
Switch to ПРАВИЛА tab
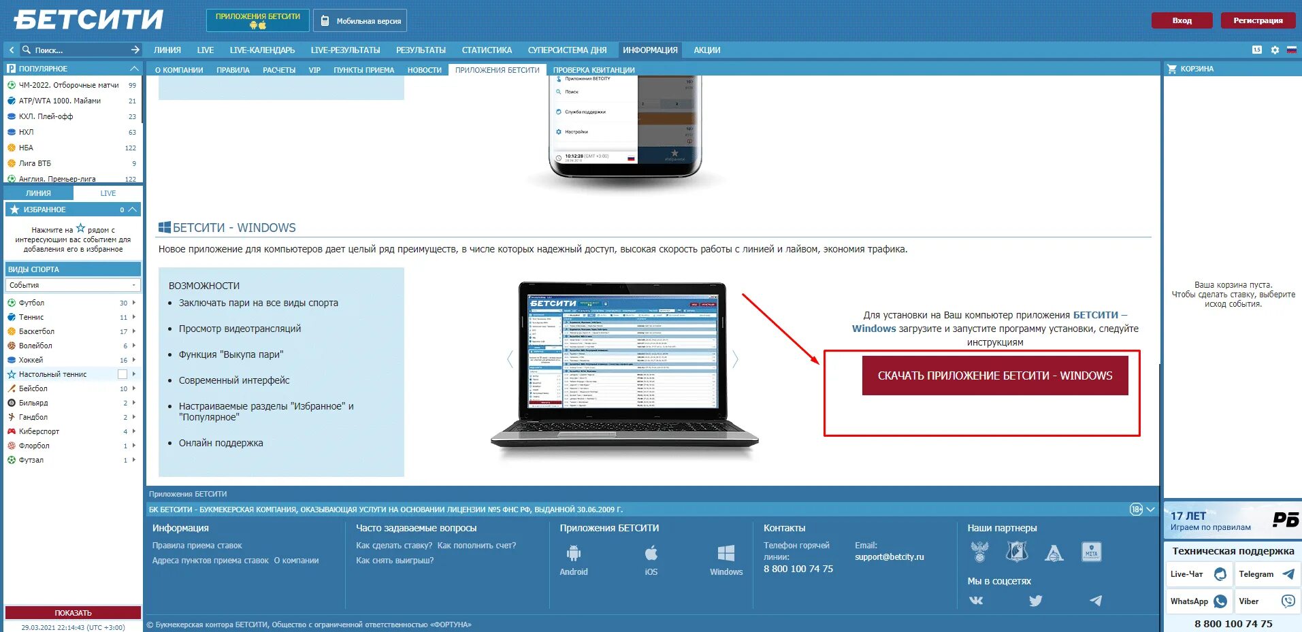coord(233,70)
